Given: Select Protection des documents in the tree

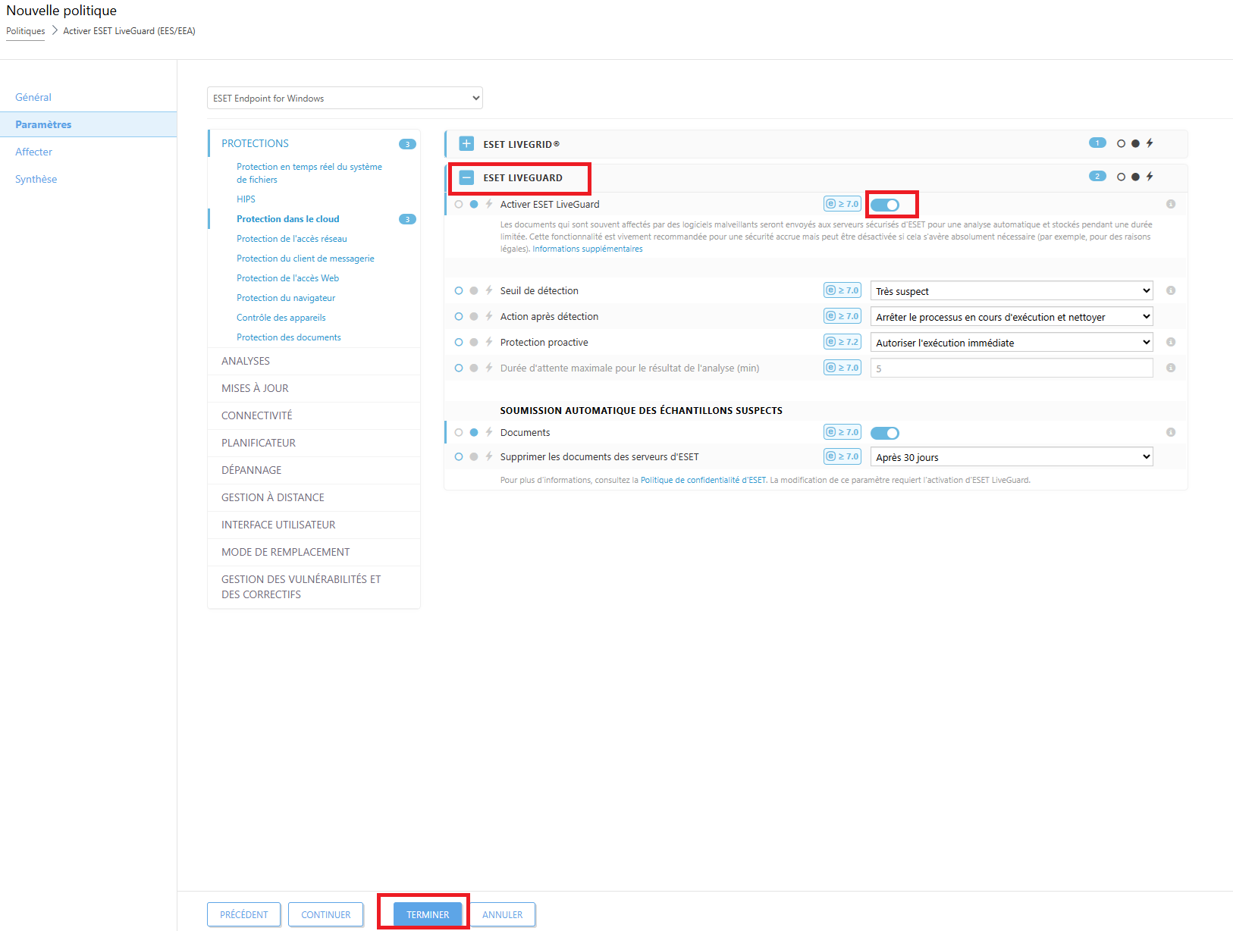Looking at the screenshot, I should tap(289, 337).
